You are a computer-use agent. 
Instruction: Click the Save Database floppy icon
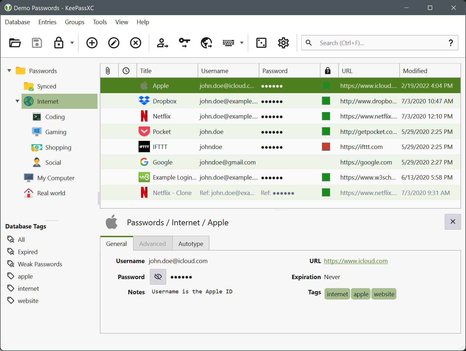(x=37, y=43)
